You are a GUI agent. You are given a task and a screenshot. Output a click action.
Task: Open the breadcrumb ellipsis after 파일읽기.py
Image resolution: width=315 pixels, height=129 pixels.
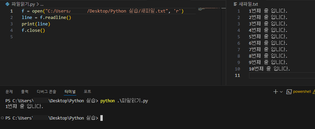42,4
